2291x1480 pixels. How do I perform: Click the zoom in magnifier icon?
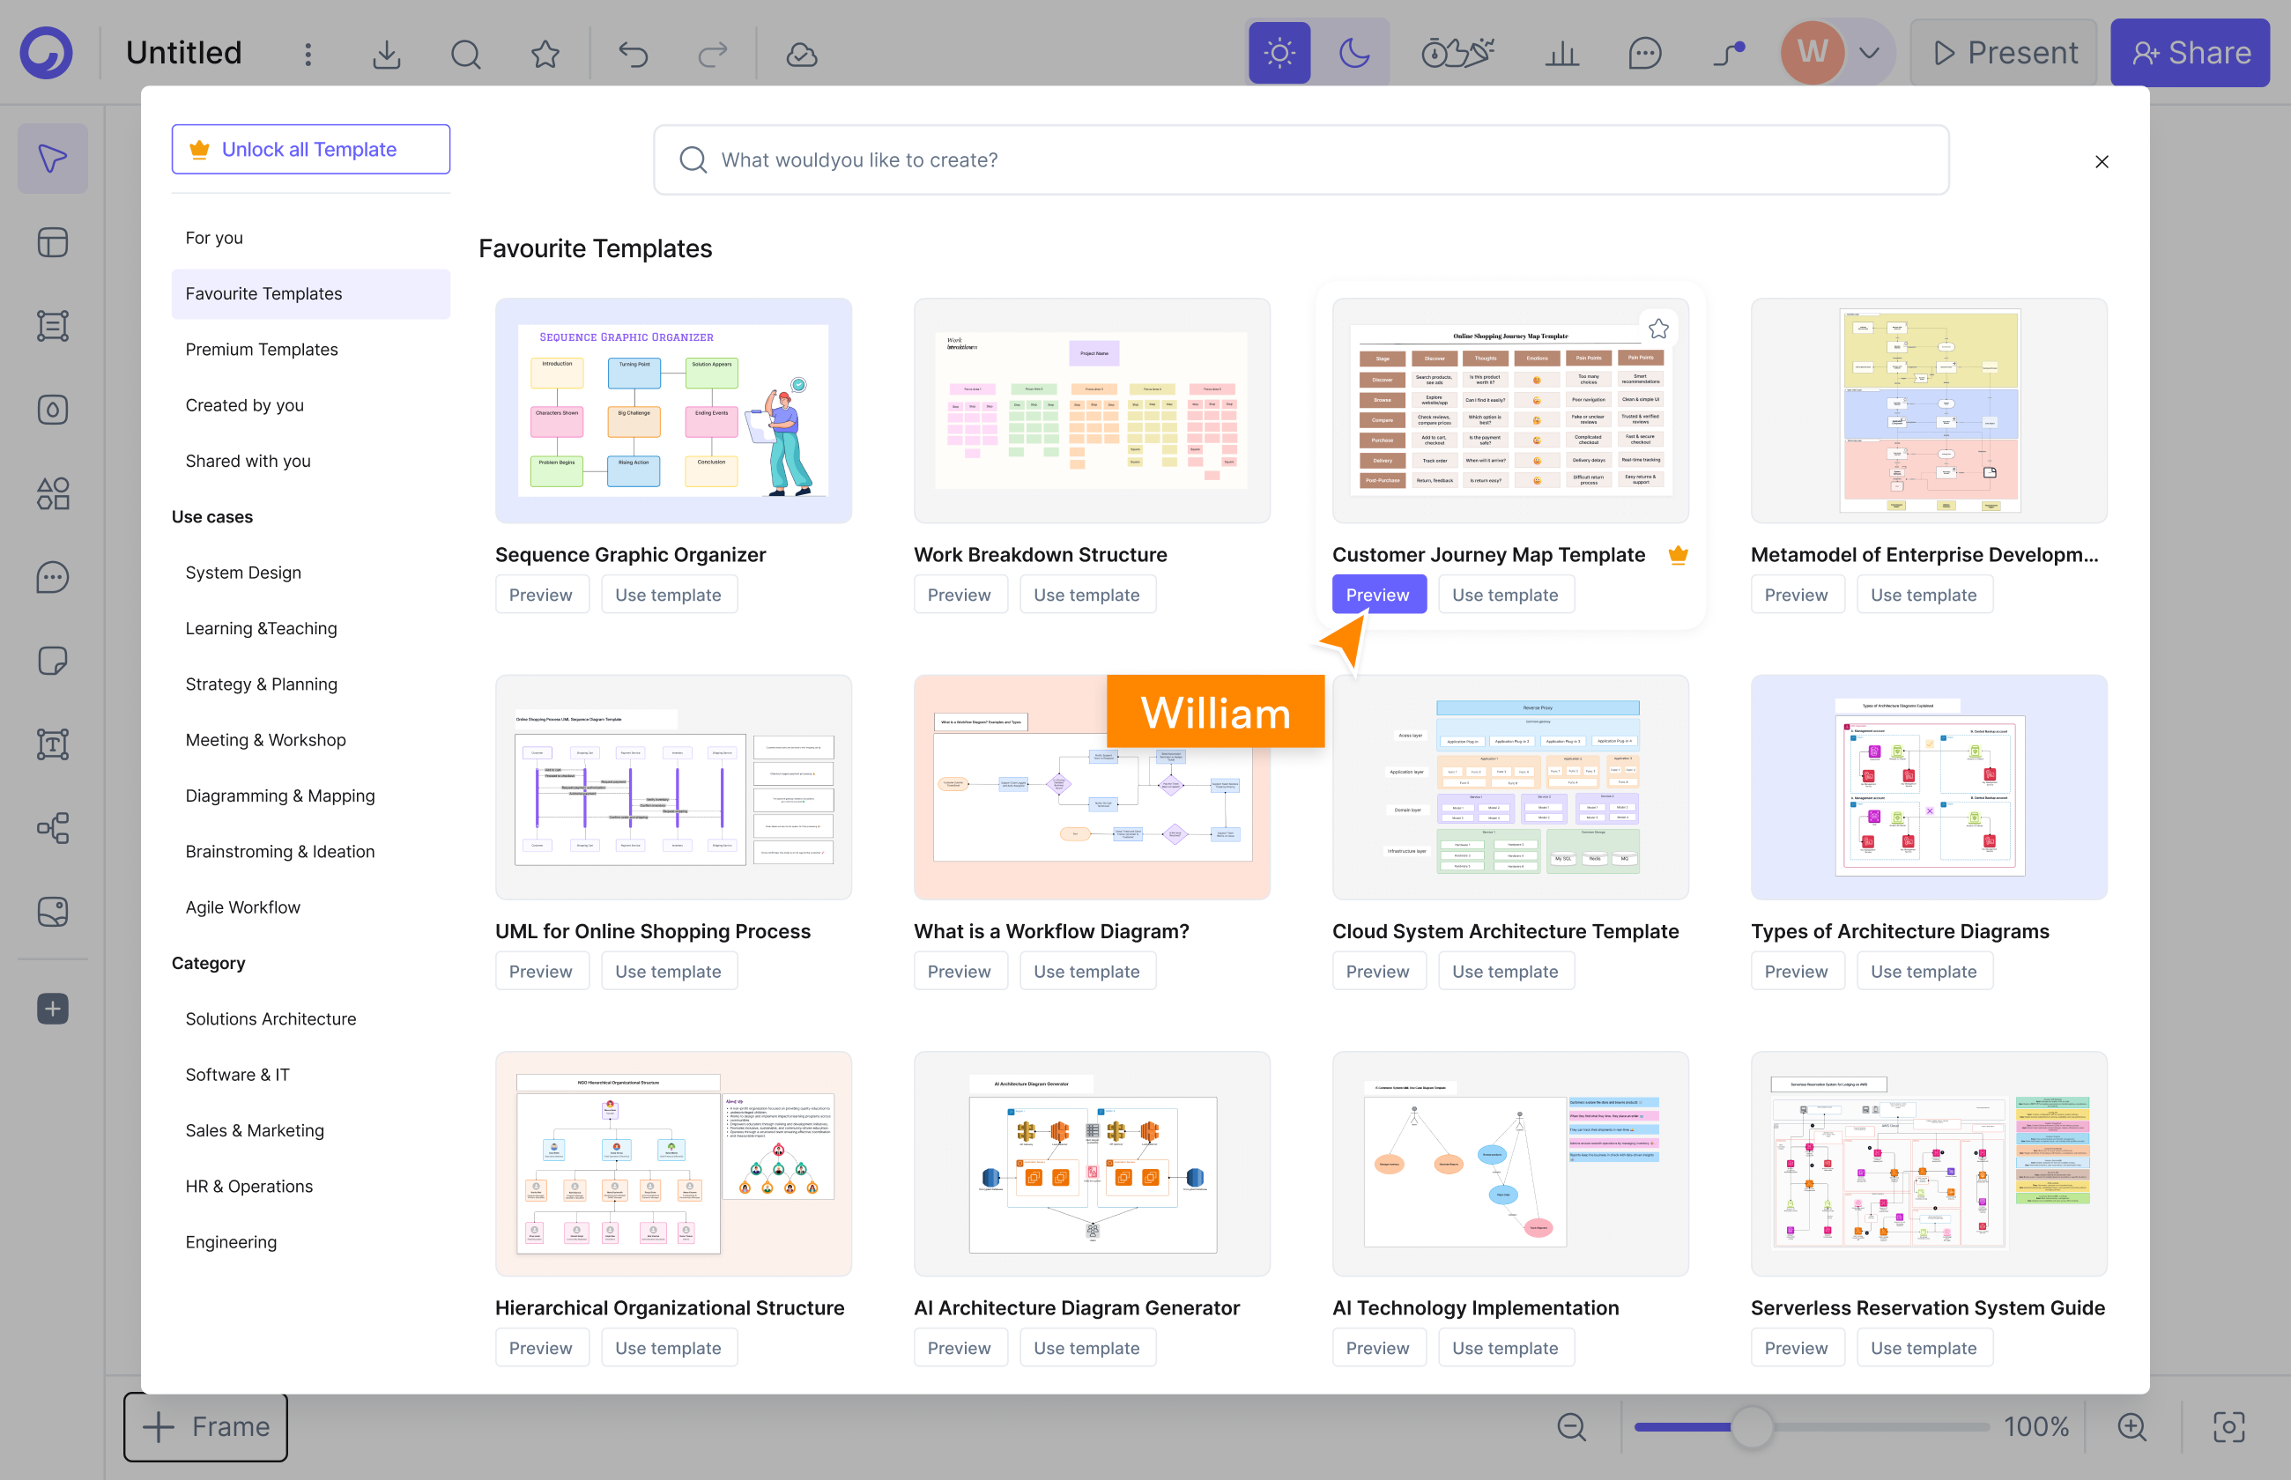tap(2132, 1427)
